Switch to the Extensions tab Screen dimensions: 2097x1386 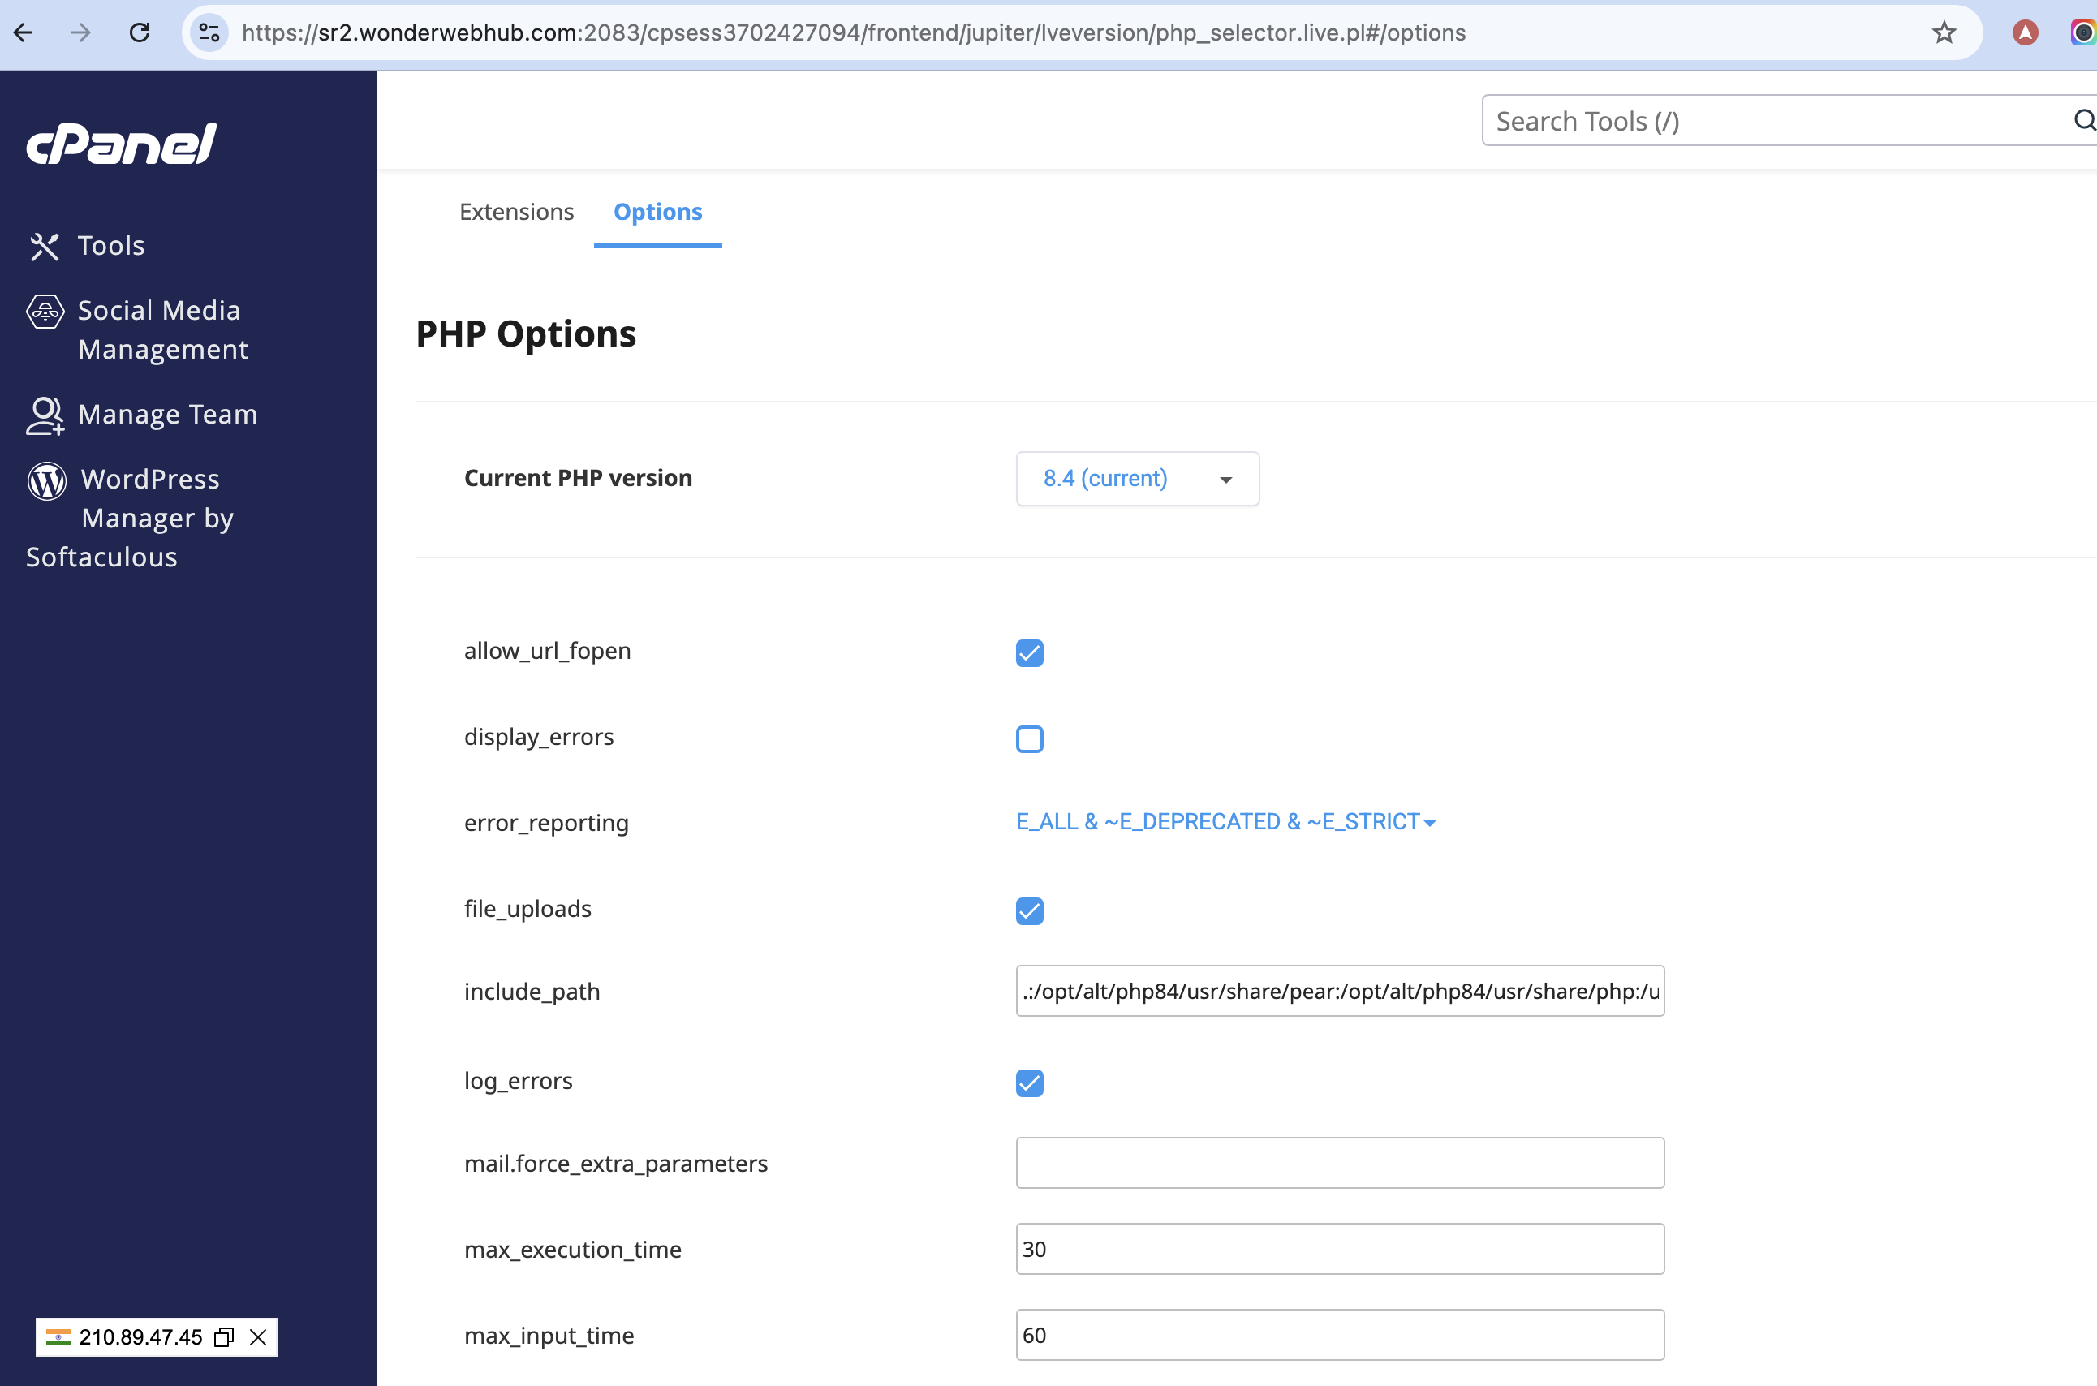(x=516, y=212)
